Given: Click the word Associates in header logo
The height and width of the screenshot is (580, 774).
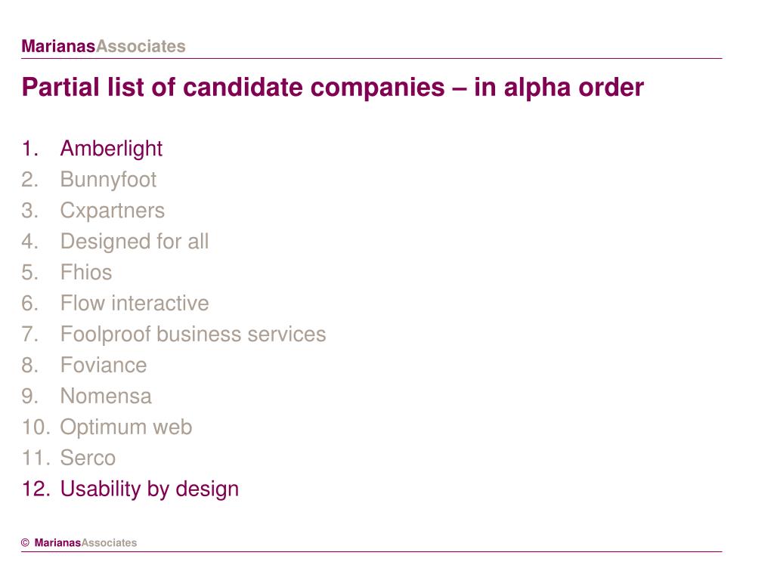Looking at the screenshot, I should pos(140,46).
